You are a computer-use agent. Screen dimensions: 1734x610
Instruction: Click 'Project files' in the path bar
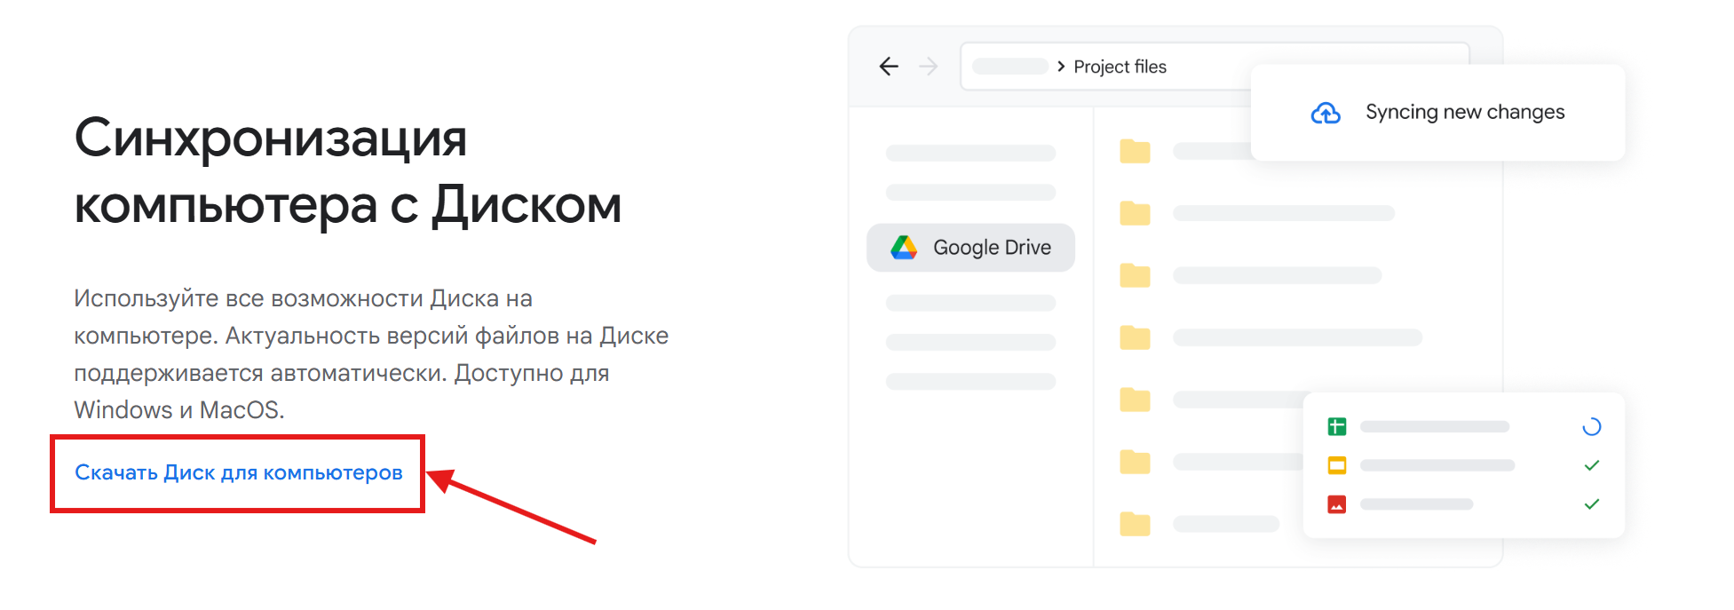point(1120,67)
